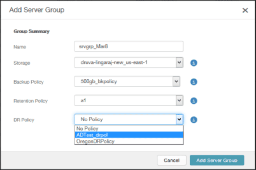Click the Name field label

point(20,46)
